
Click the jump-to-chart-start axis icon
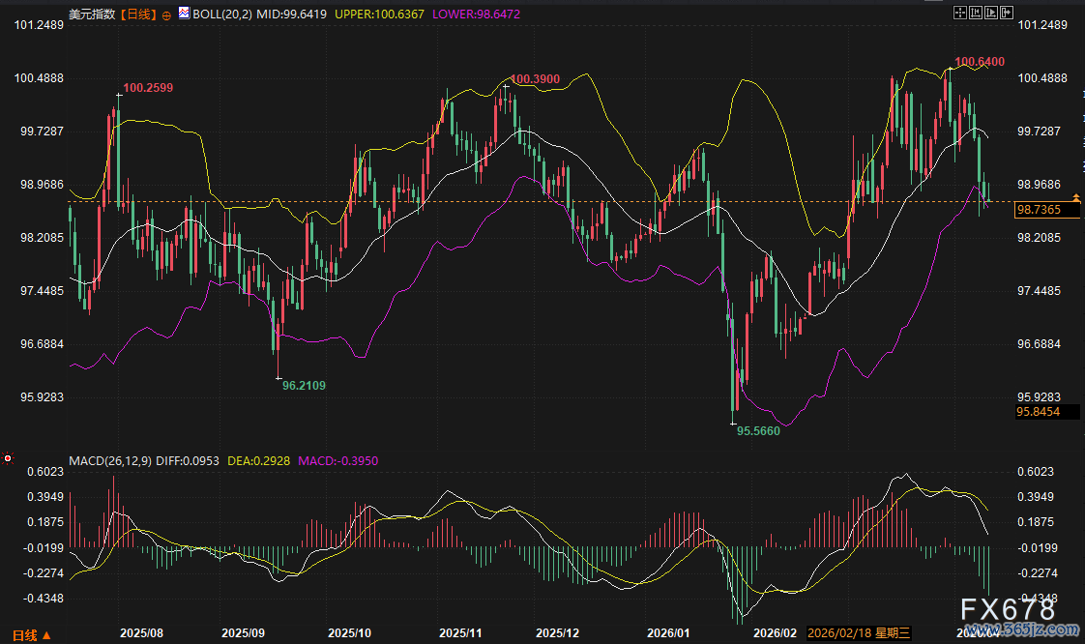[976, 13]
